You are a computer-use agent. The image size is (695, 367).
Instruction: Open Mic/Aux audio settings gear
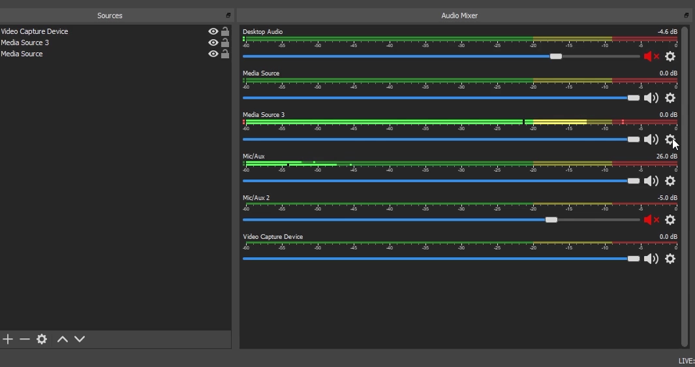(670, 181)
